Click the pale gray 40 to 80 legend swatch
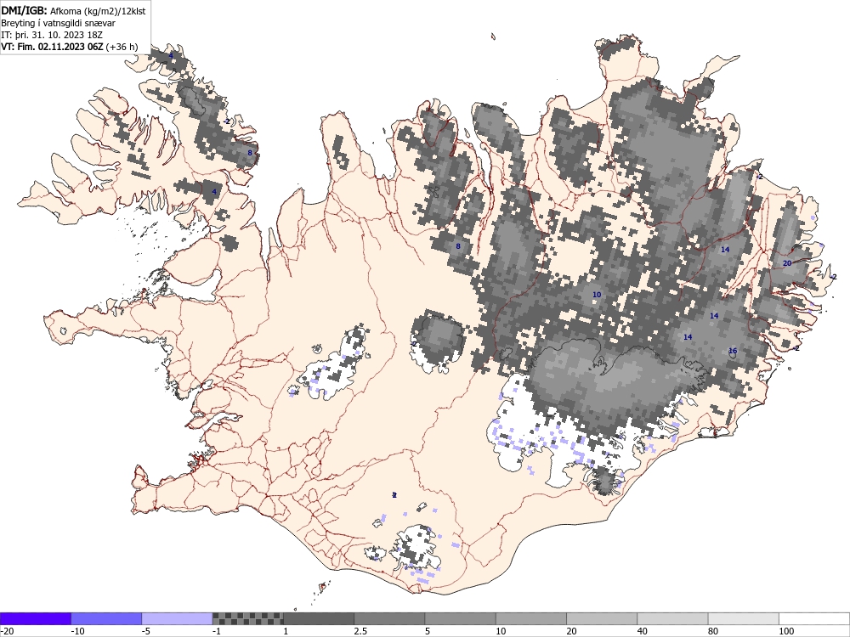The height and width of the screenshot is (637, 850). pos(672,618)
